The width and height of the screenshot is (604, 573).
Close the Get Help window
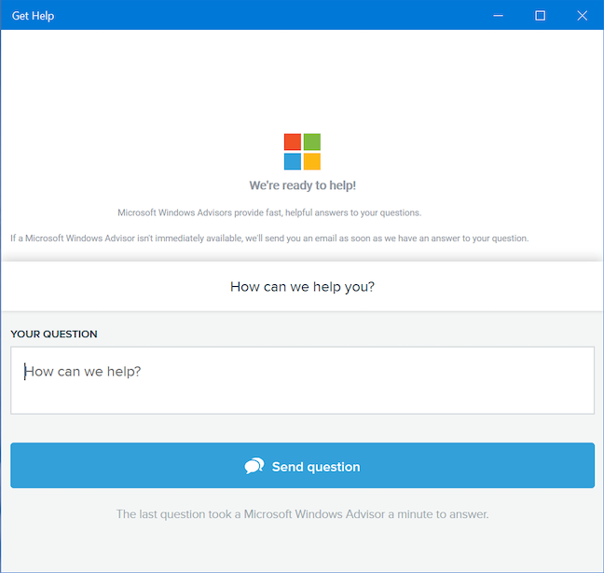point(582,16)
